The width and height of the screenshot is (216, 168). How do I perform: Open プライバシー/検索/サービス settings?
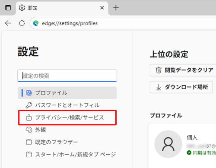click(x=67, y=117)
